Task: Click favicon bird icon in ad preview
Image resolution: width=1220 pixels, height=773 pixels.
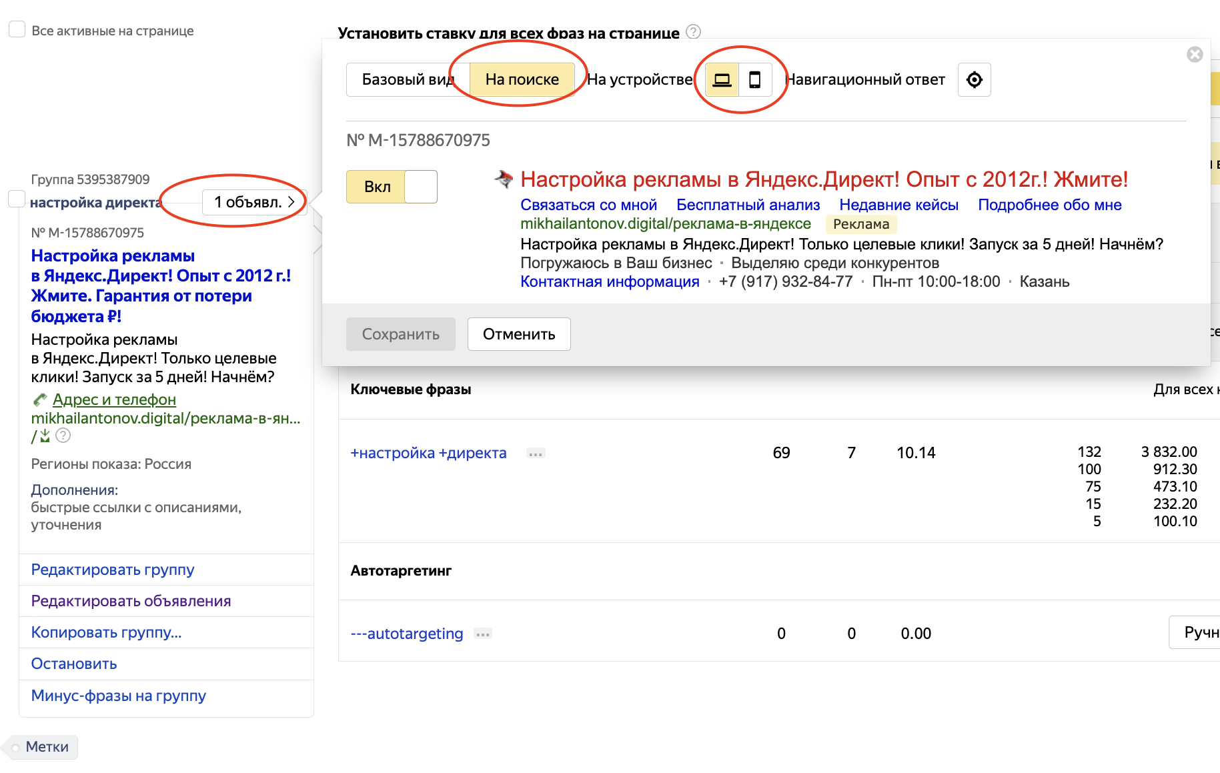Action: [504, 179]
